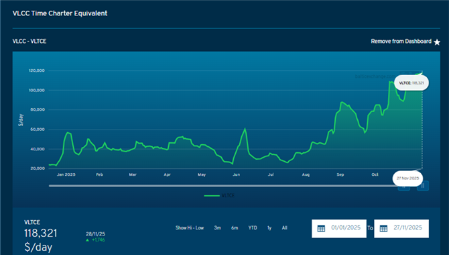The image size is (449, 255).
Task: Select the YTD range option
Action: (x=253, y=227)
